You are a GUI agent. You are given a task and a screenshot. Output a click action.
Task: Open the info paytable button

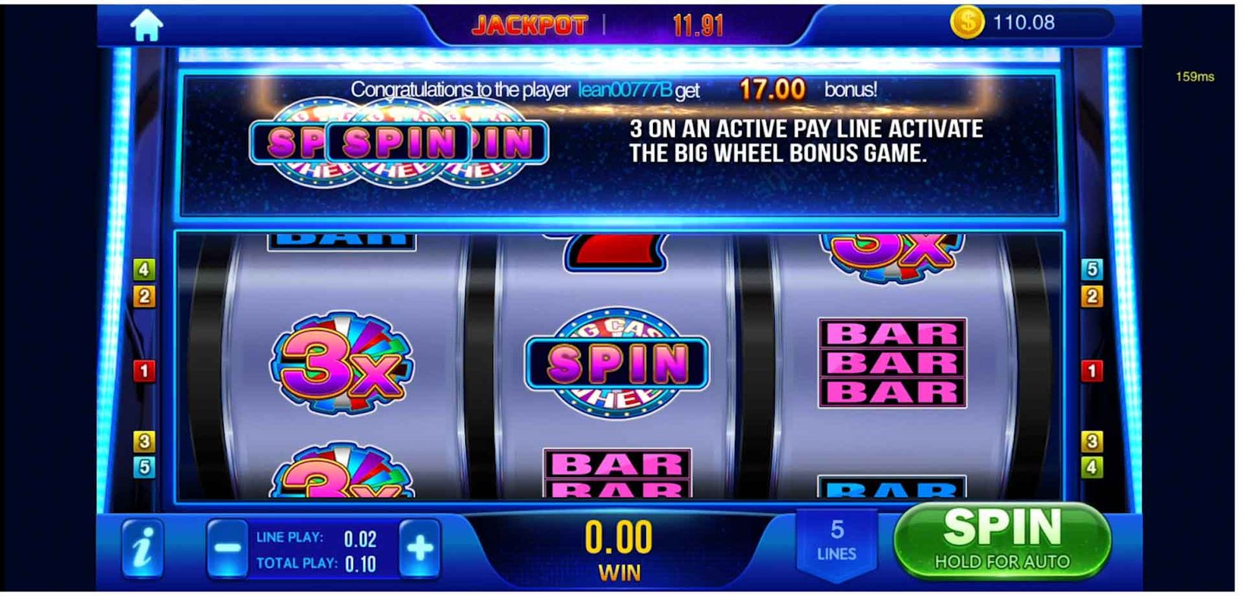pos(143,549)
